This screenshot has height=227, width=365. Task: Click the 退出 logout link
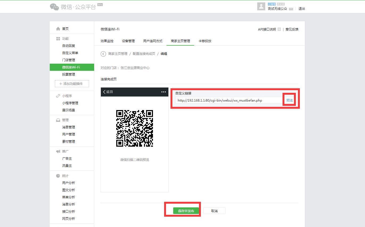[302, 9]
